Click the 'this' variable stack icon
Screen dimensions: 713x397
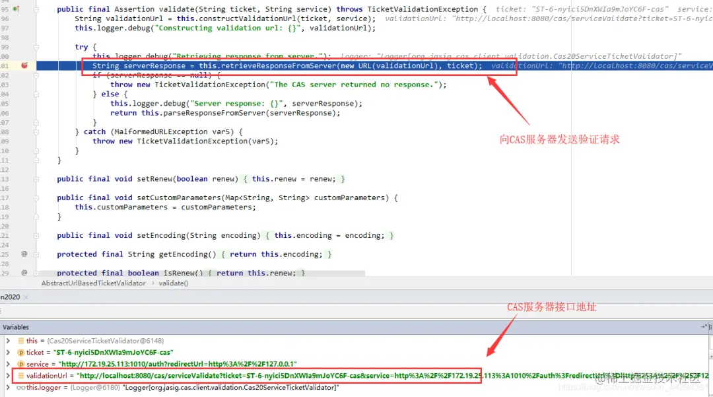coord(21,341)
